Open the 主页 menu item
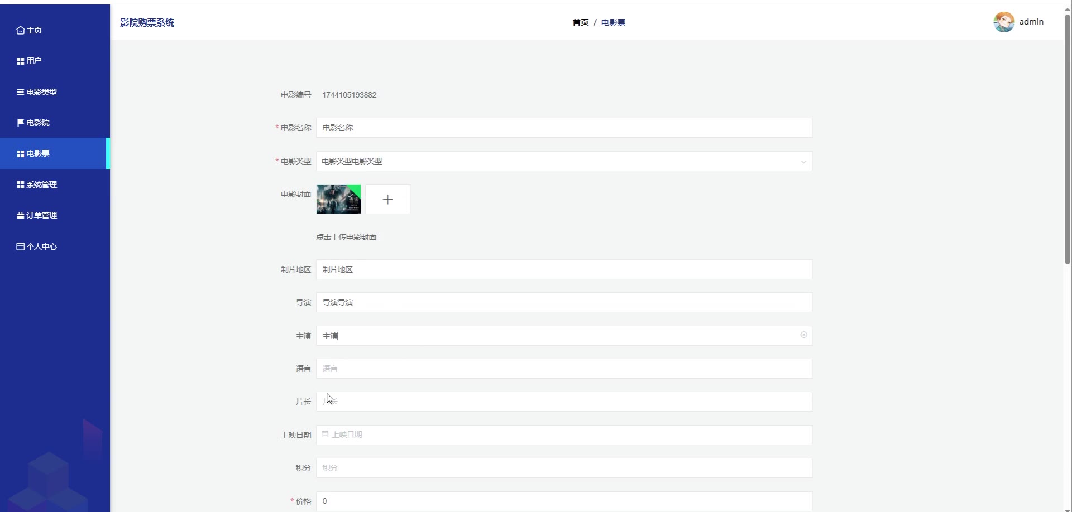This screenshot has width=1072, height=512. click(x=55, y=30)
